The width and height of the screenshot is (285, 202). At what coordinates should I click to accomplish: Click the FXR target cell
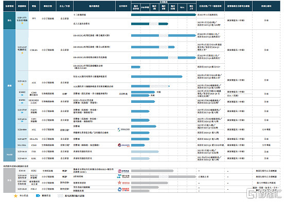click(x=34, y=152)
